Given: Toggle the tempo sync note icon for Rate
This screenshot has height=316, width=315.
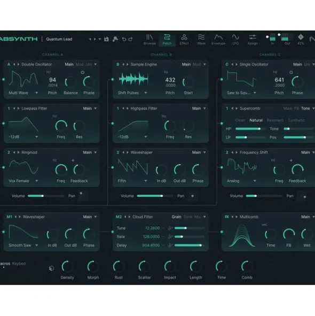Looking at the screenshot, I should click(x=170, y=236).
